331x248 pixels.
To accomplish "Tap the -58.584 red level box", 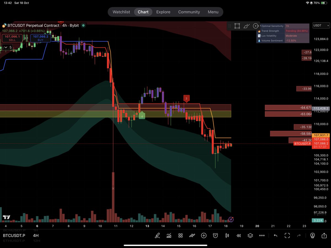I will click(x=291, y=133).
